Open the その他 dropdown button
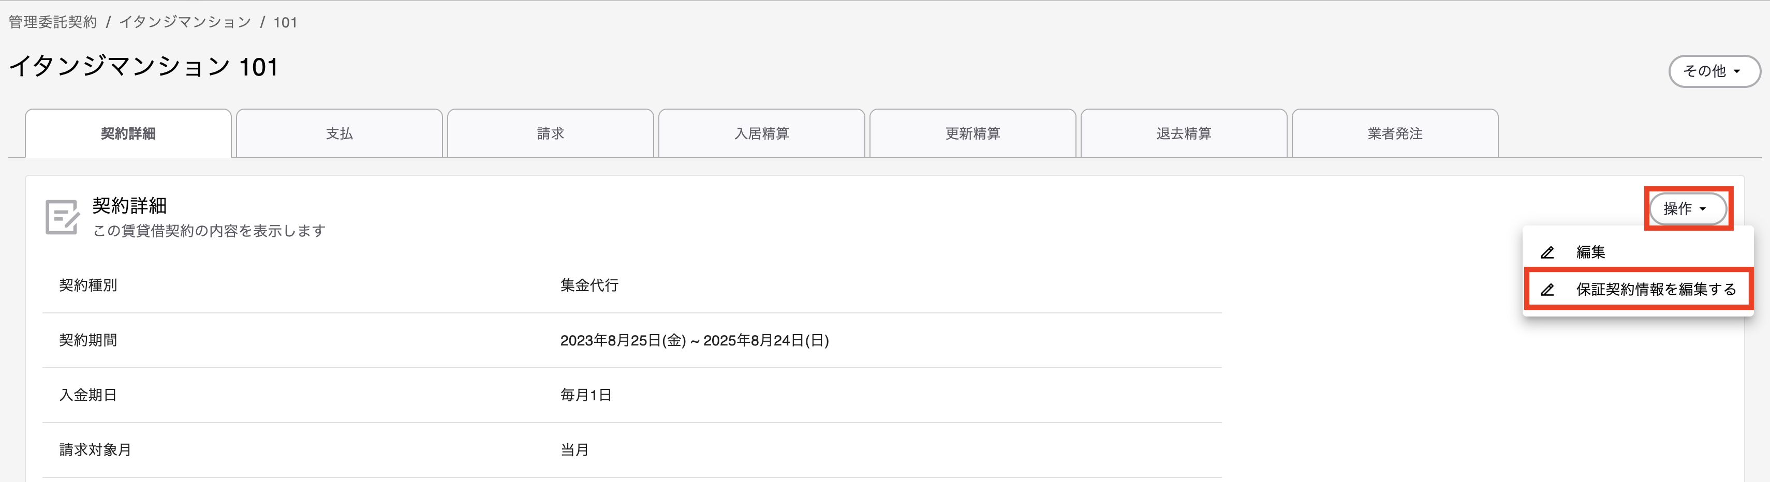 (1714, 71)
